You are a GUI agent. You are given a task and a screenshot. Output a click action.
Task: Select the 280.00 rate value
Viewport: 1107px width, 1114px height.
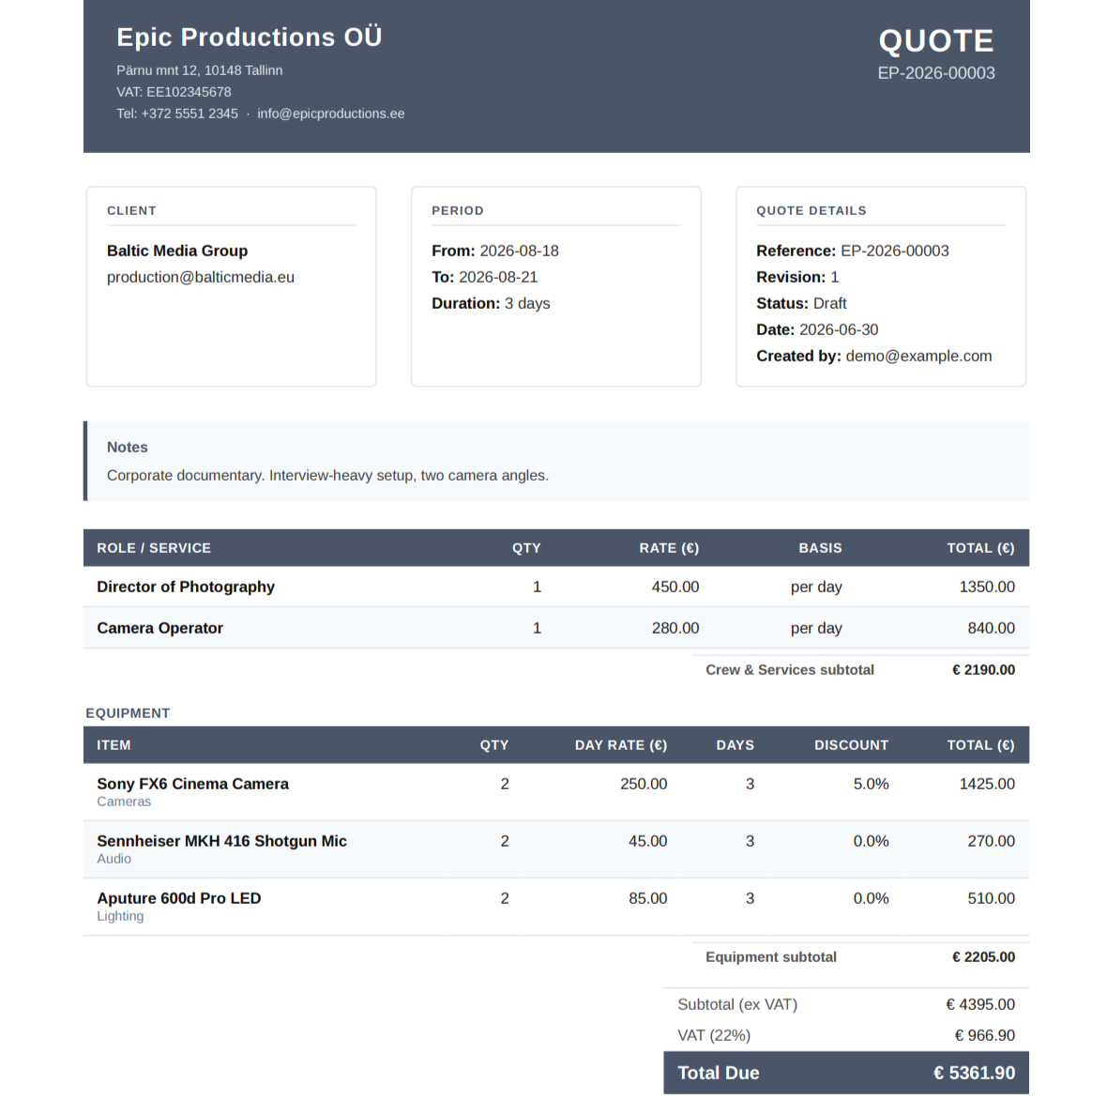tap(675, 628)
